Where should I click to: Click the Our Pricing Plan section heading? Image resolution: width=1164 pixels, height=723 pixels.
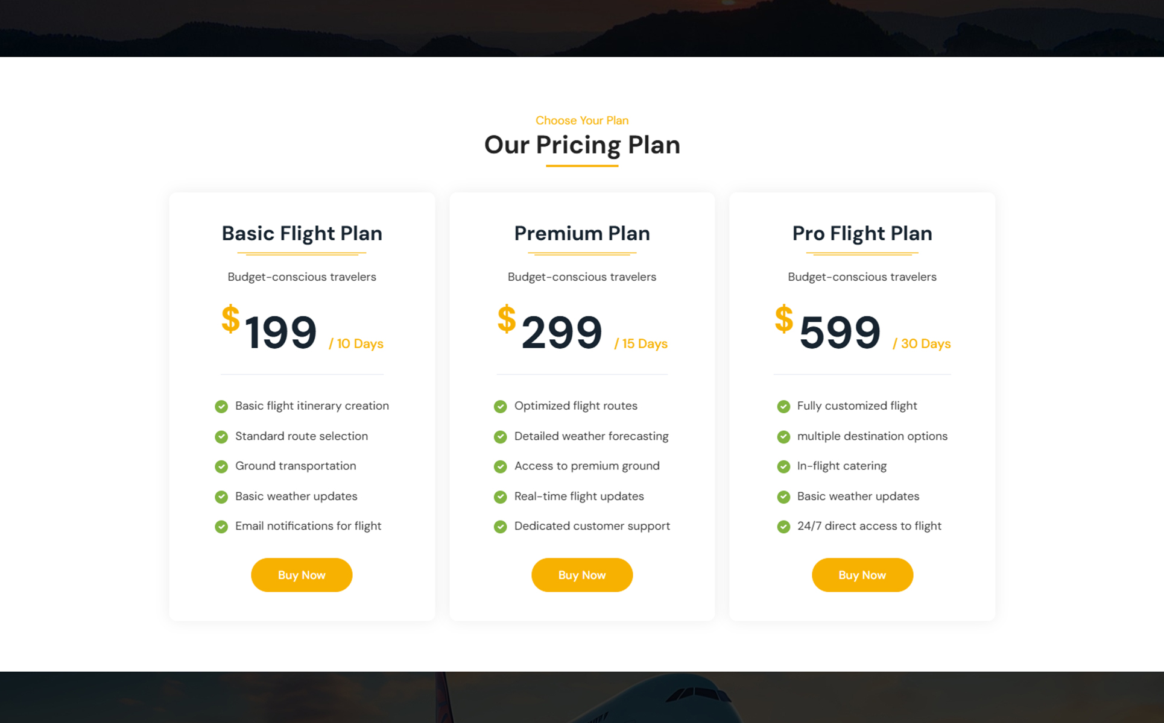582,145
